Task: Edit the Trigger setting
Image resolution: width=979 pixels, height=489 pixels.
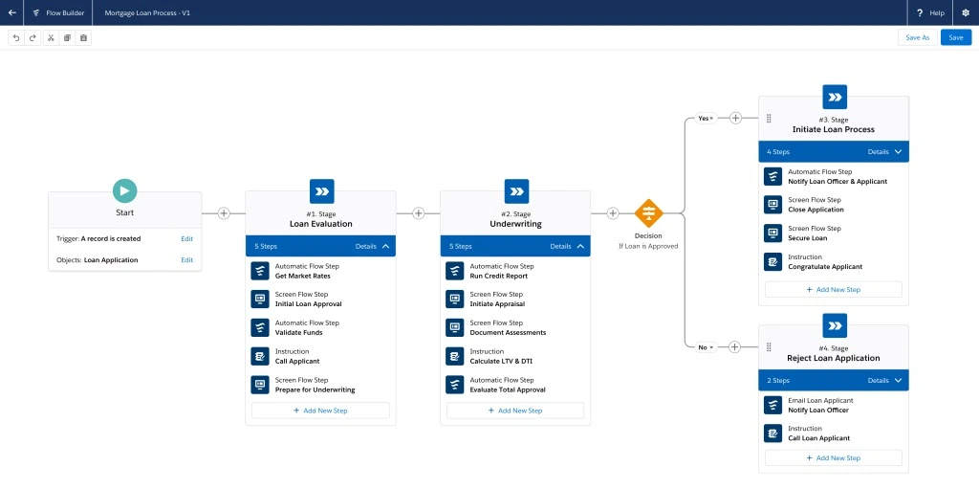Action: 186,239
